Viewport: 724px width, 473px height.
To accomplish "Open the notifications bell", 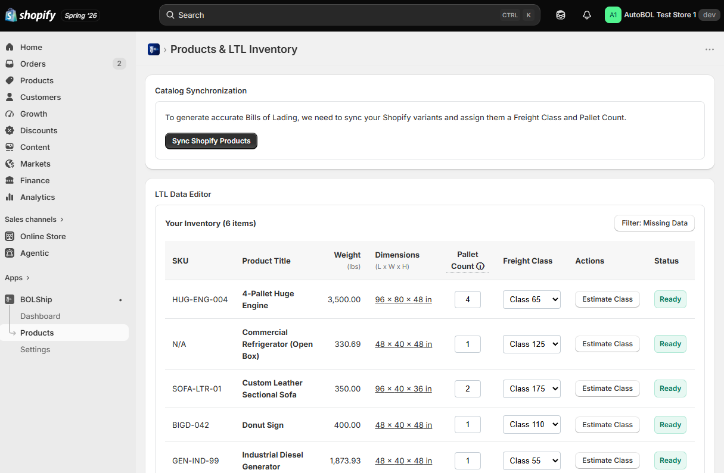I will coord(587,15).
